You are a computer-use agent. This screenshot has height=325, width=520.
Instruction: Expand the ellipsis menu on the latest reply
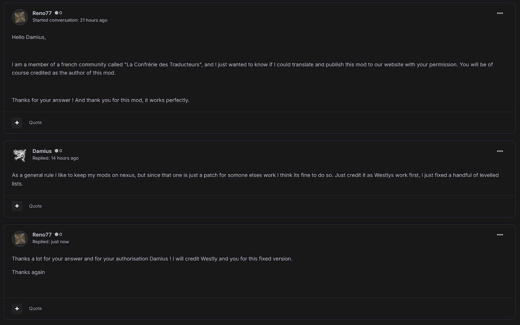500,235
